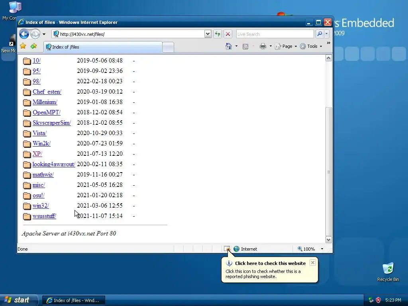
Task: Click the folder icon beside Vista/
Action: 27,133
